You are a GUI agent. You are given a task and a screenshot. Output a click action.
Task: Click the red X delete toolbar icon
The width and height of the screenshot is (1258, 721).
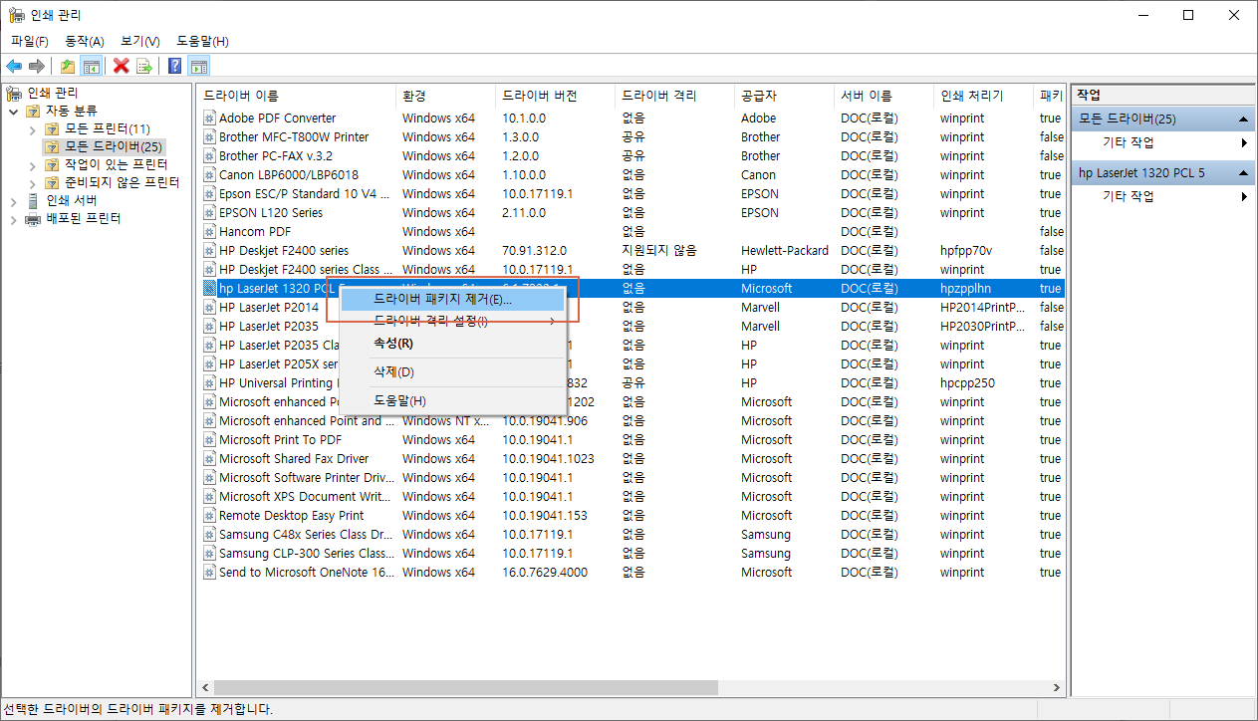pos(122,66)
